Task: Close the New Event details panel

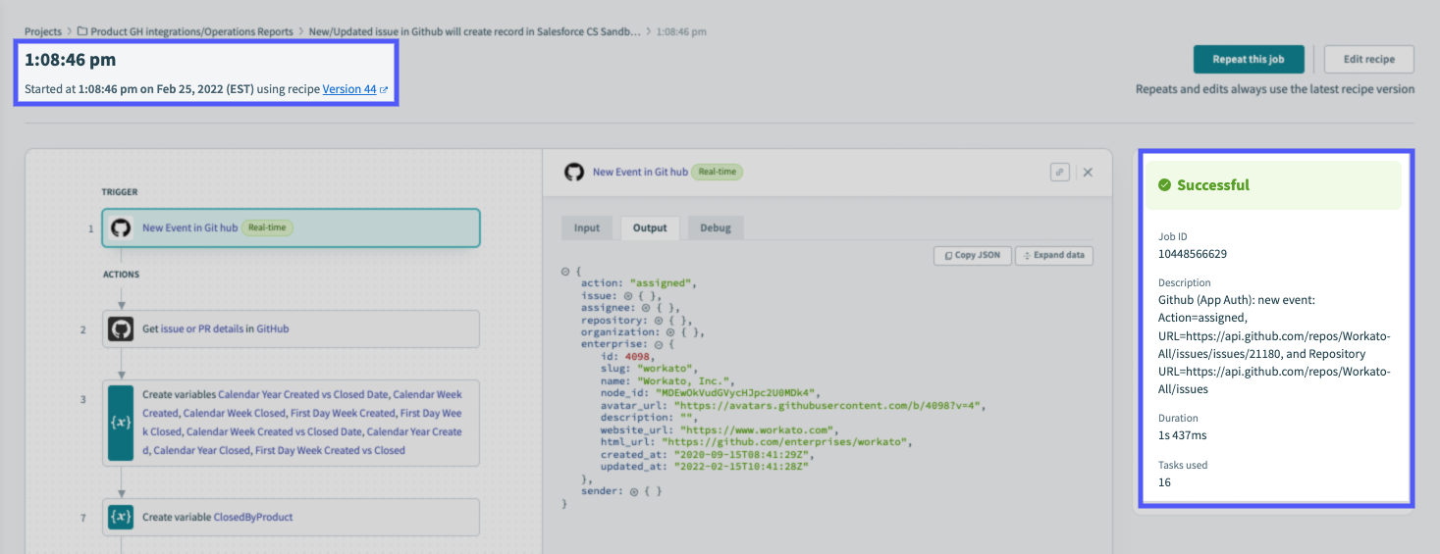Action: coord(1088,172)
